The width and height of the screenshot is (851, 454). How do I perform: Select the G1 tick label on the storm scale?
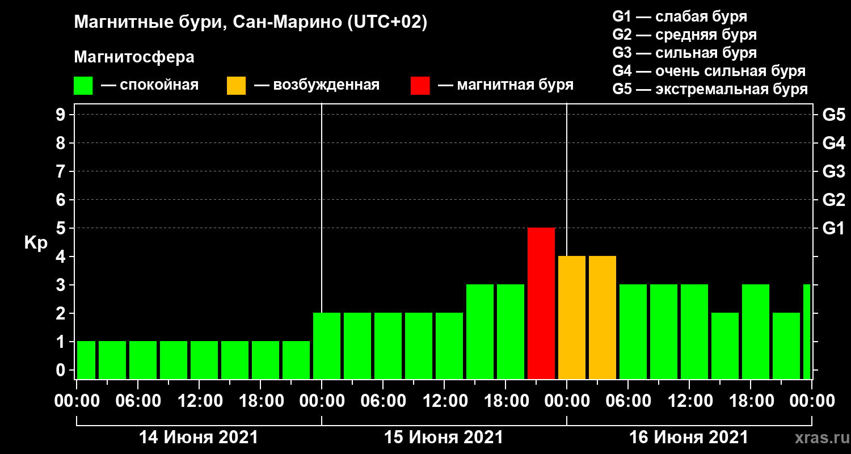[833, 228]
